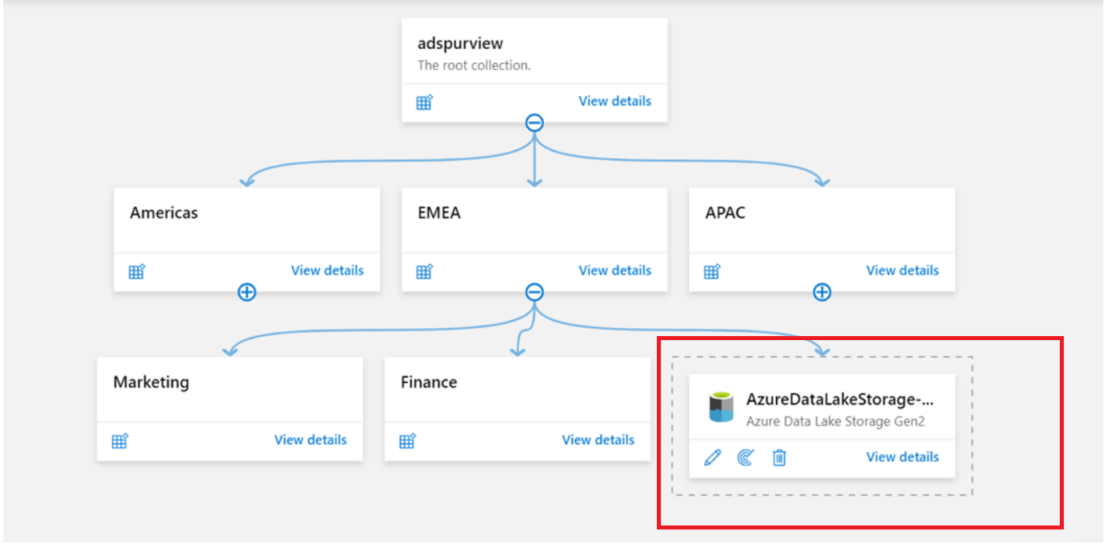
Task: Delete the AzureDataLakeStorage source via trash icon
Action: click(779, 457)
